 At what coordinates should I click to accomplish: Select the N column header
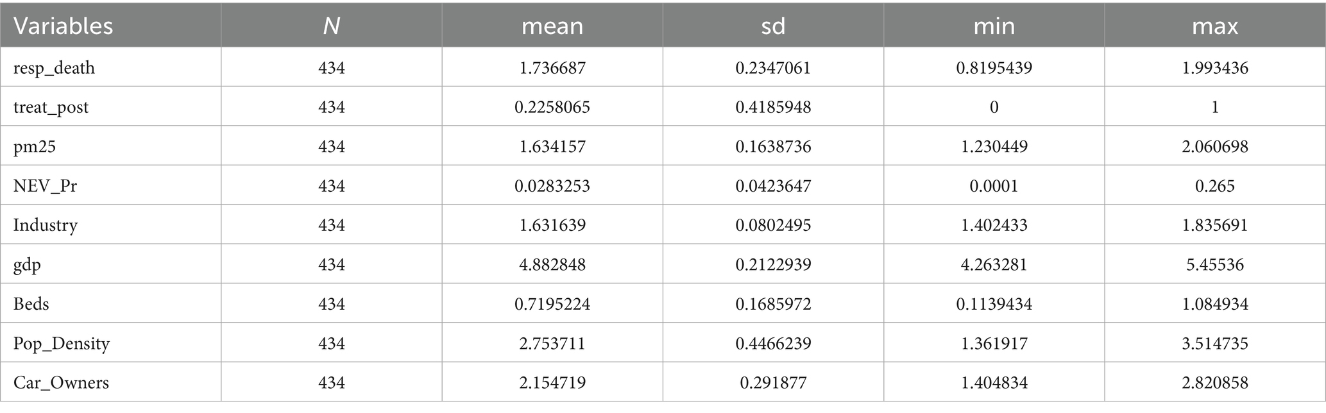point(331,26)
